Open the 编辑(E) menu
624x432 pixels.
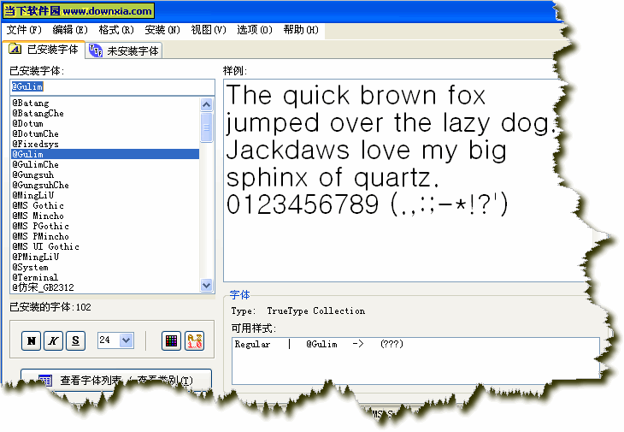(70, 30)
